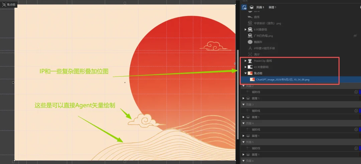Click the highlighted page view icon in docker header
This screenshot has width=361, height=164.
[244, 7]
